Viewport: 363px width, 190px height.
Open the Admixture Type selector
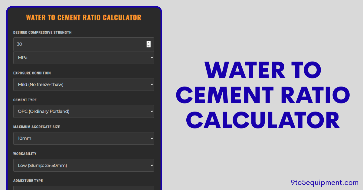(x=83, y=188)
